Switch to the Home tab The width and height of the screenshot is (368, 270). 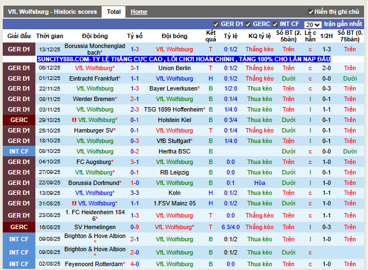pos(139,12)
